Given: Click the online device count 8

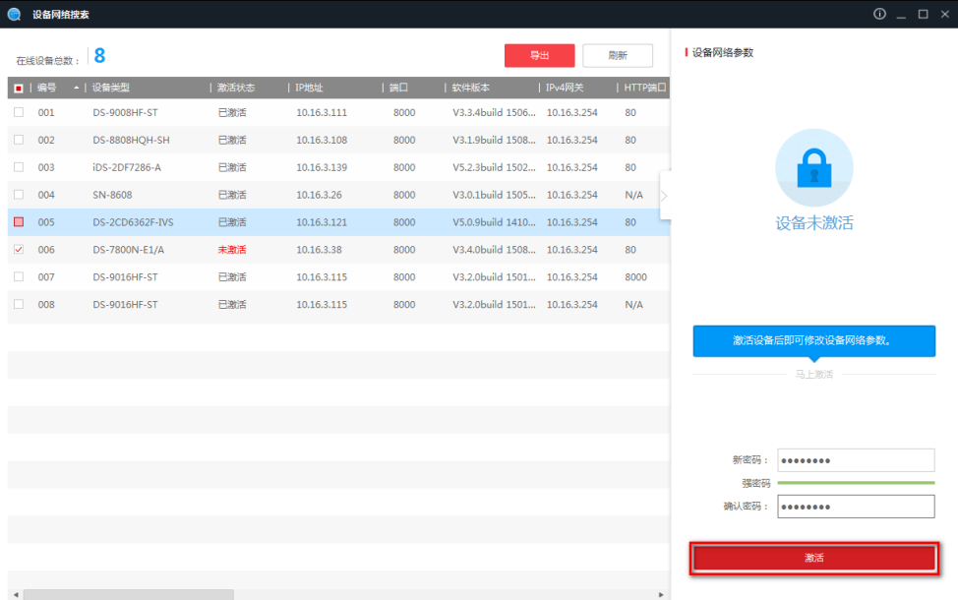Looking at the screenshot, I should point(99,56).
